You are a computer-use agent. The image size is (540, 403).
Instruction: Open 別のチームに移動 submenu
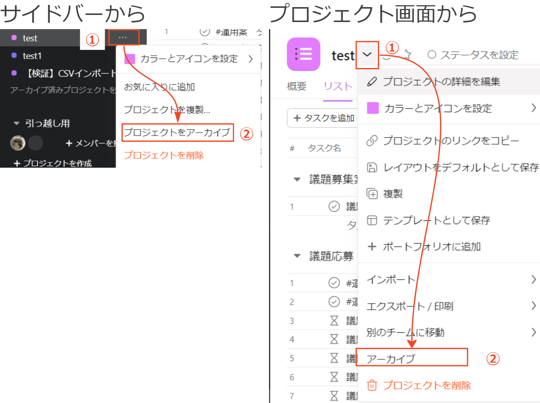(449, 332)
